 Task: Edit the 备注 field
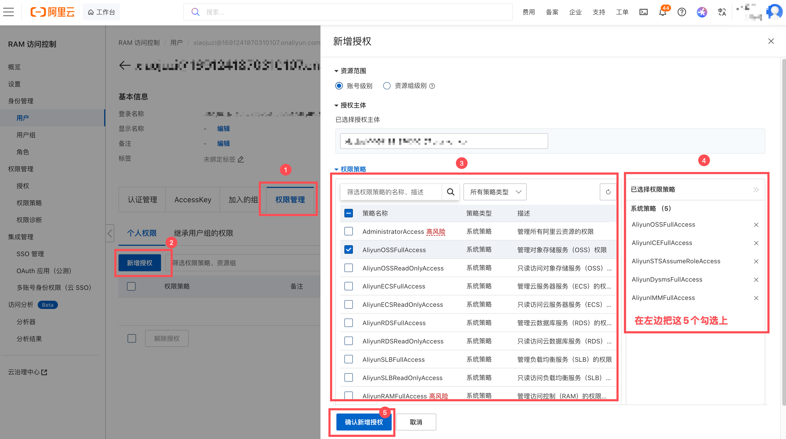[x=223, y=144]
